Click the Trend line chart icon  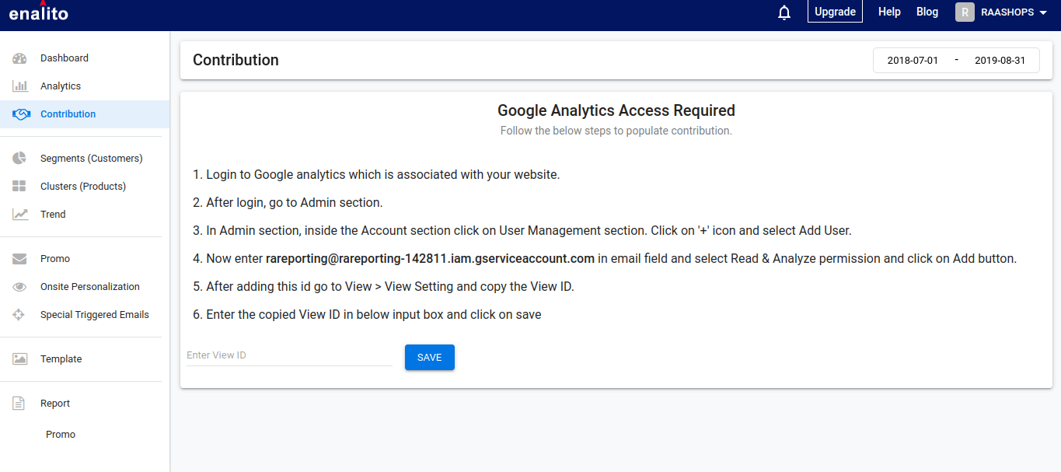click(x=20, y=215)
